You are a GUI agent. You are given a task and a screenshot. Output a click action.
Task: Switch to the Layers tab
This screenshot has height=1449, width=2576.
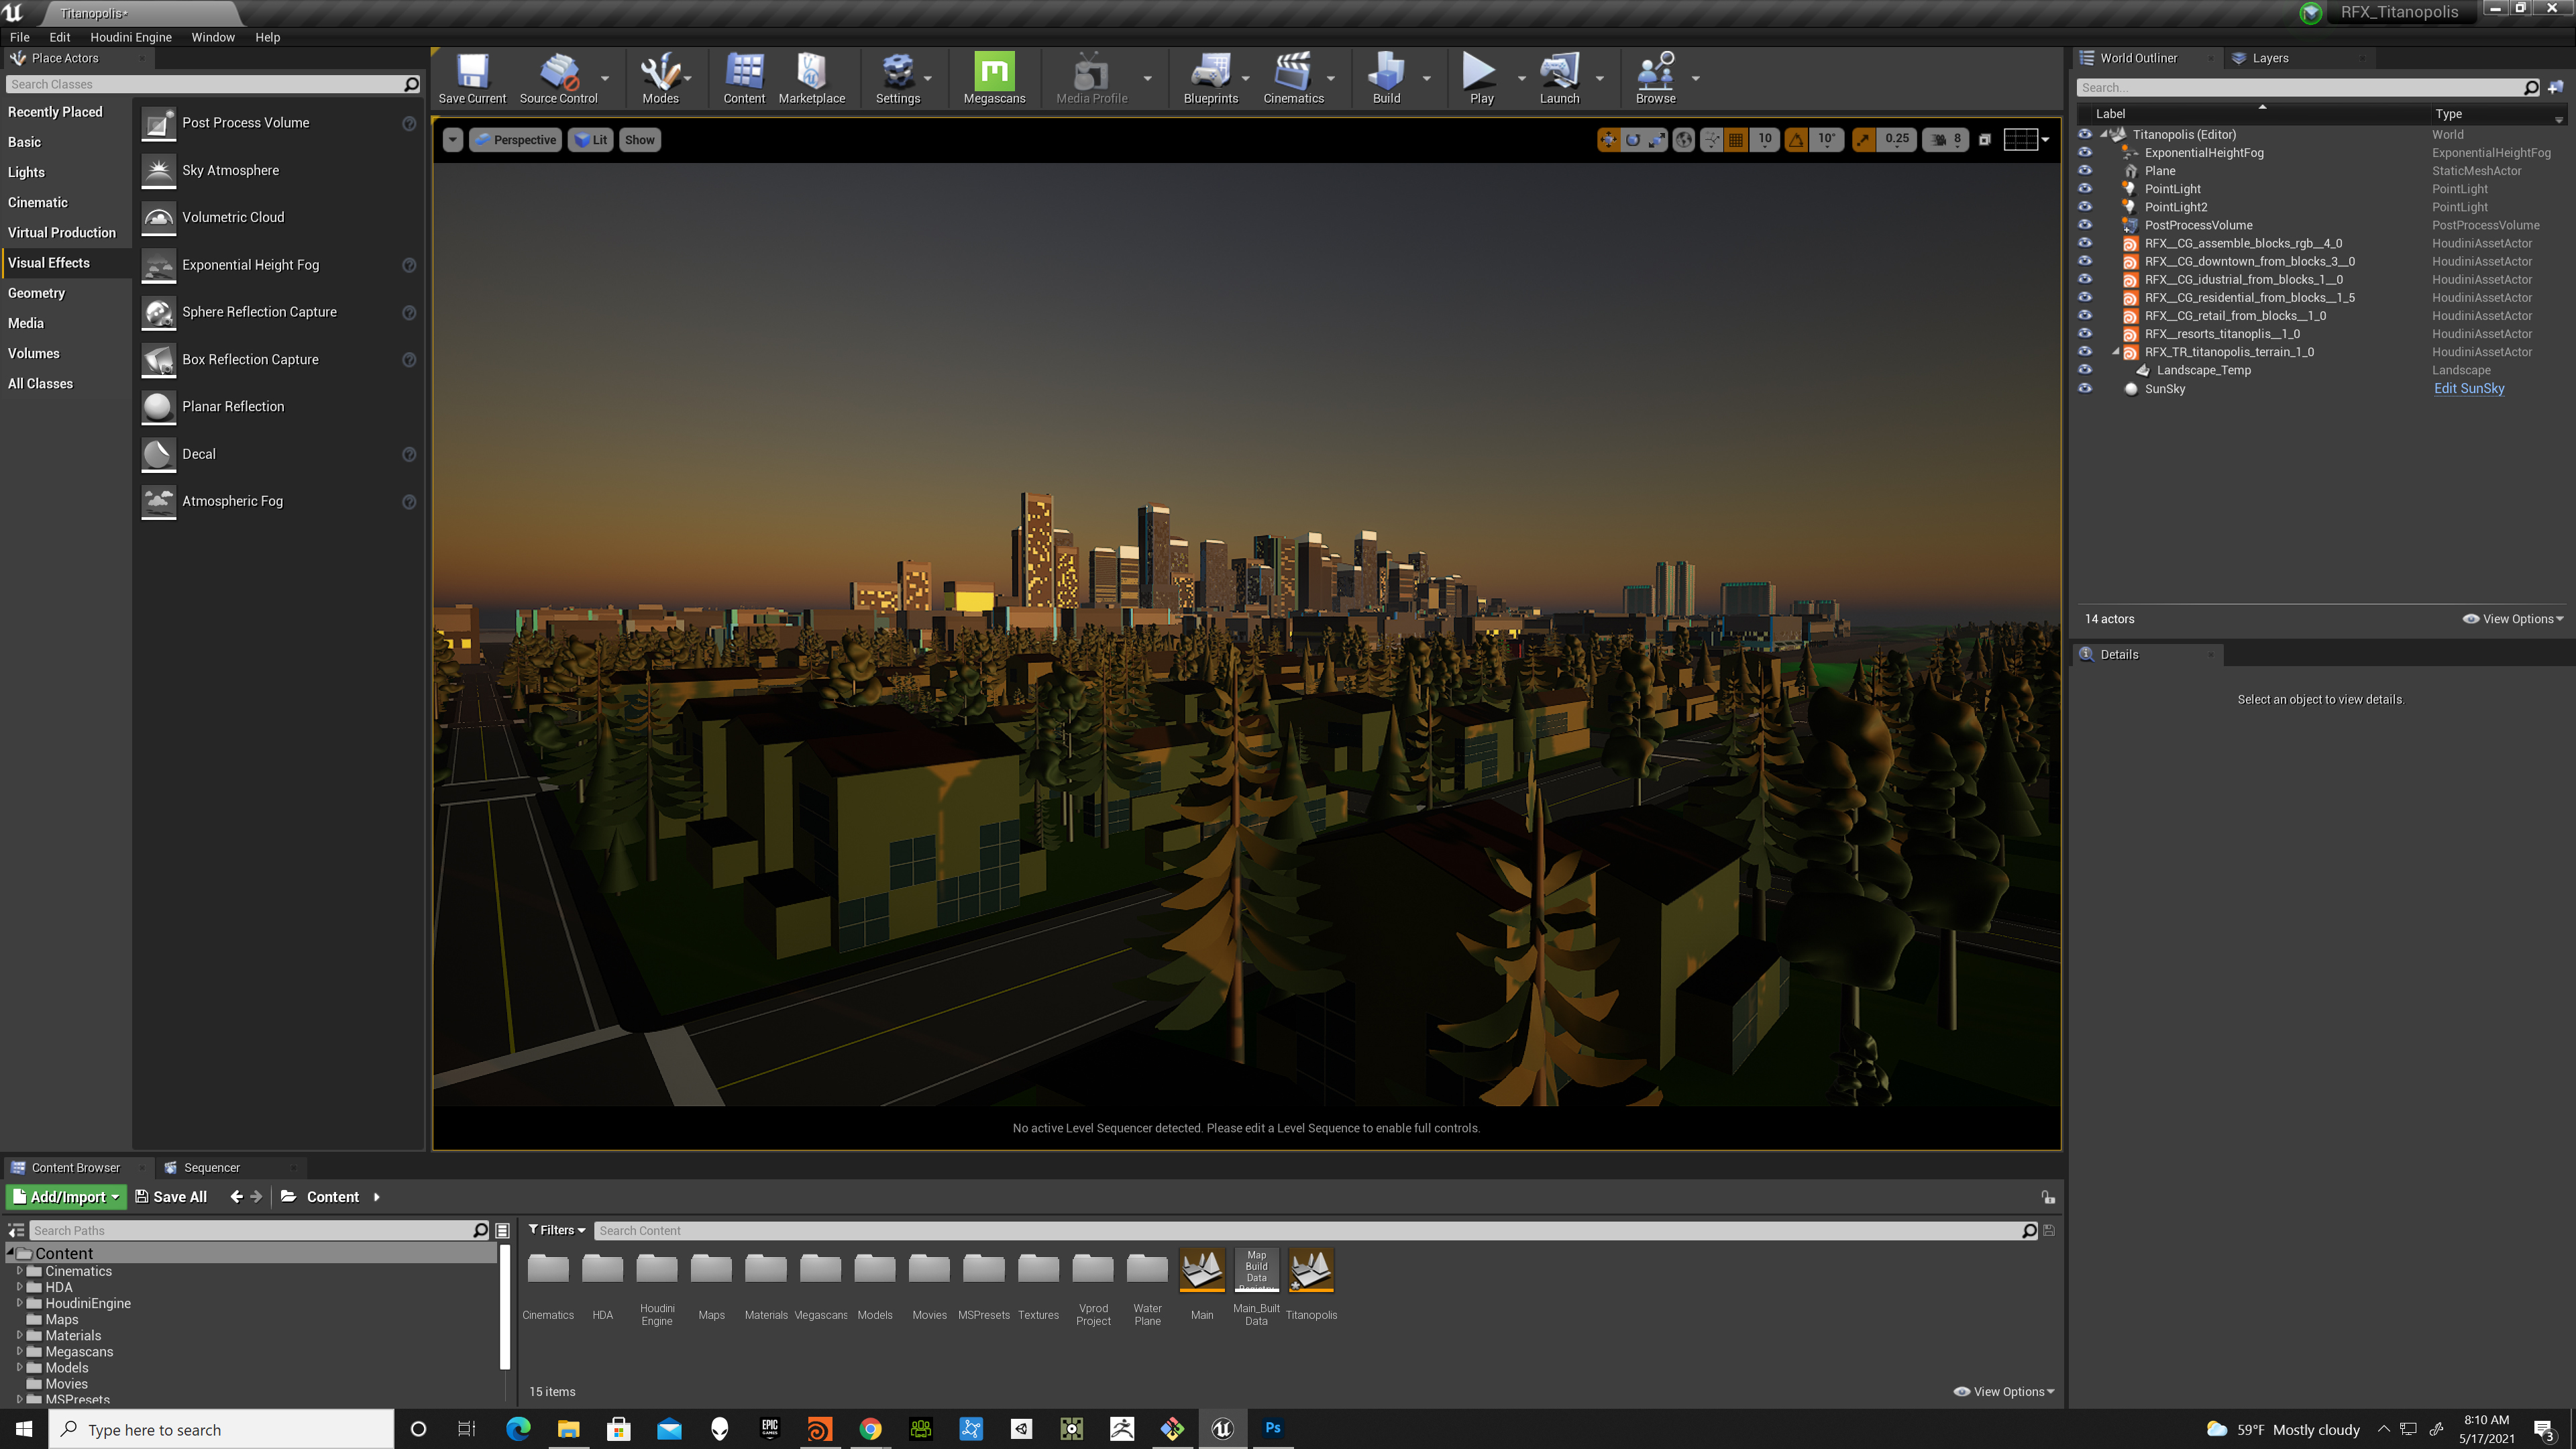click(2270, 58)
